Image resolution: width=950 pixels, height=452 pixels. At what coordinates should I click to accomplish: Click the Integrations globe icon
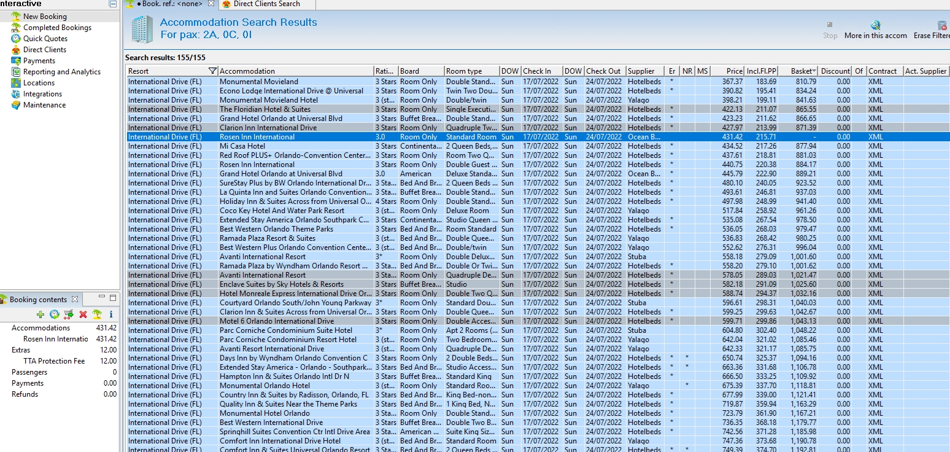16,94
